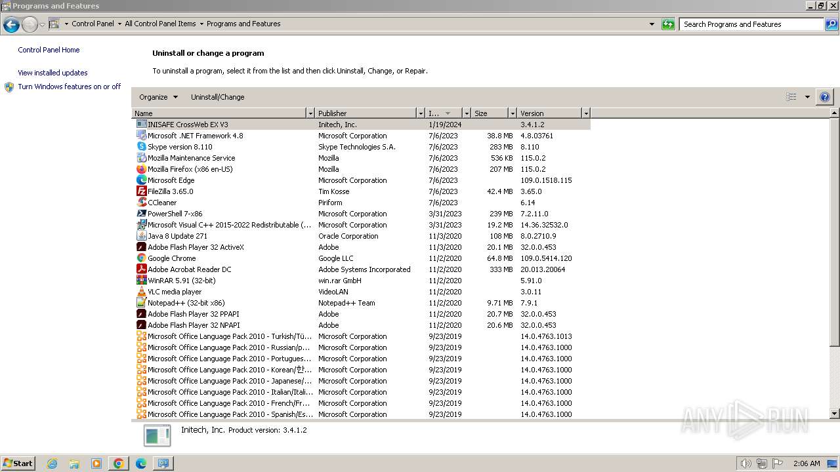Open the Size column filter dropdown

coord(513,113)
